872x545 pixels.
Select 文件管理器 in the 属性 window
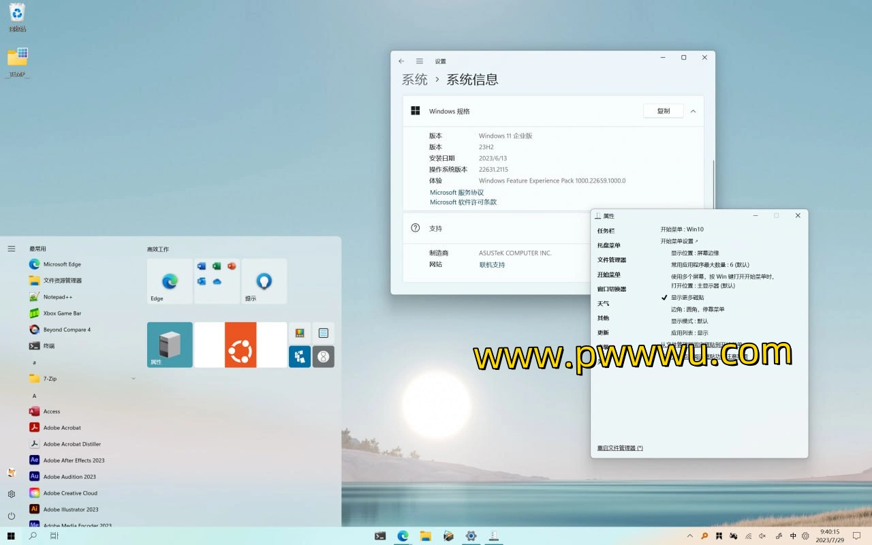coord(612,260)
